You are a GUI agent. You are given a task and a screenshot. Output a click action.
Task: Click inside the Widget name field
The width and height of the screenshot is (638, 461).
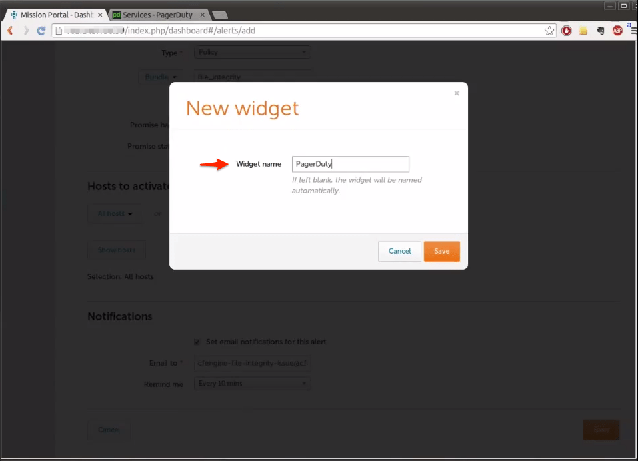[x=350, y=164]
